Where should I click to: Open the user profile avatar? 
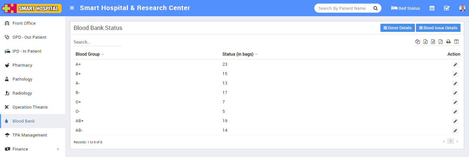[462, 8]
